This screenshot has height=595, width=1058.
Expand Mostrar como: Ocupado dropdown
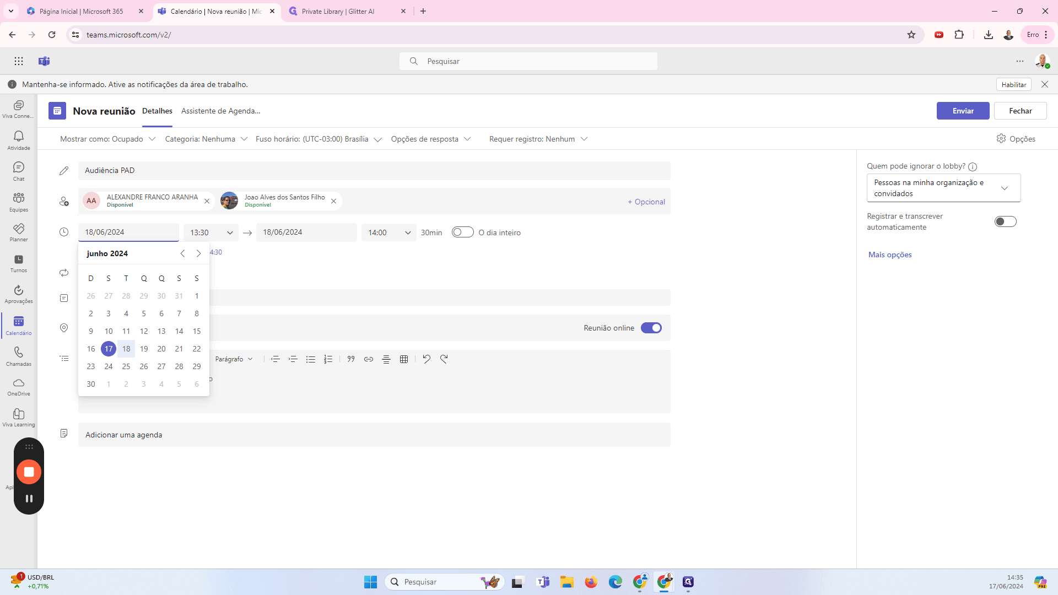pyautogui.click(x=107, y=139)
